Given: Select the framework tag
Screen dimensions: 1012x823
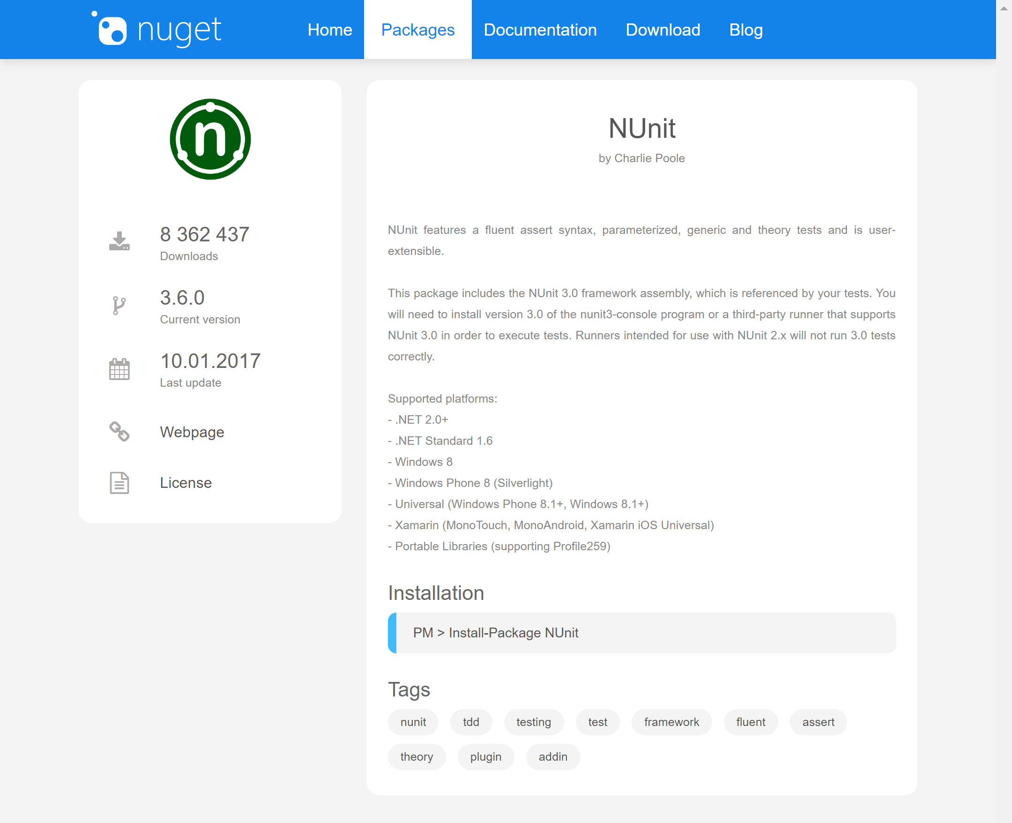Looking at the screenshot, I should click(671, 722).
